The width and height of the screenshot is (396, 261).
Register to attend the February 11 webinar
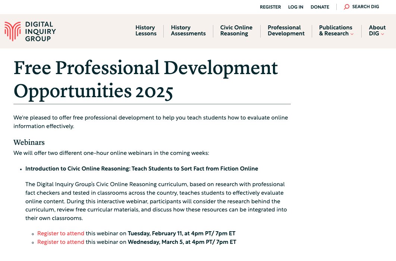pos(61,233)
